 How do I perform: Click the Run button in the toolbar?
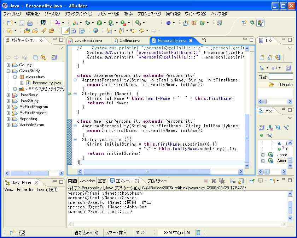pos(99,23)
